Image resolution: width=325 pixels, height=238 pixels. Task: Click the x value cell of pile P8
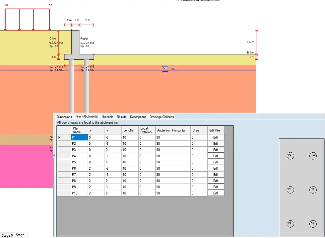pos(97,181)
